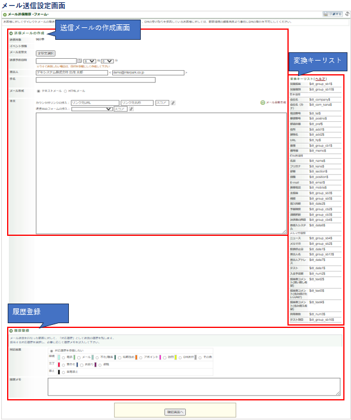Click the orange color swatch in the 継続 row
This screenshot has height=420, width=351.
[136, 357]
